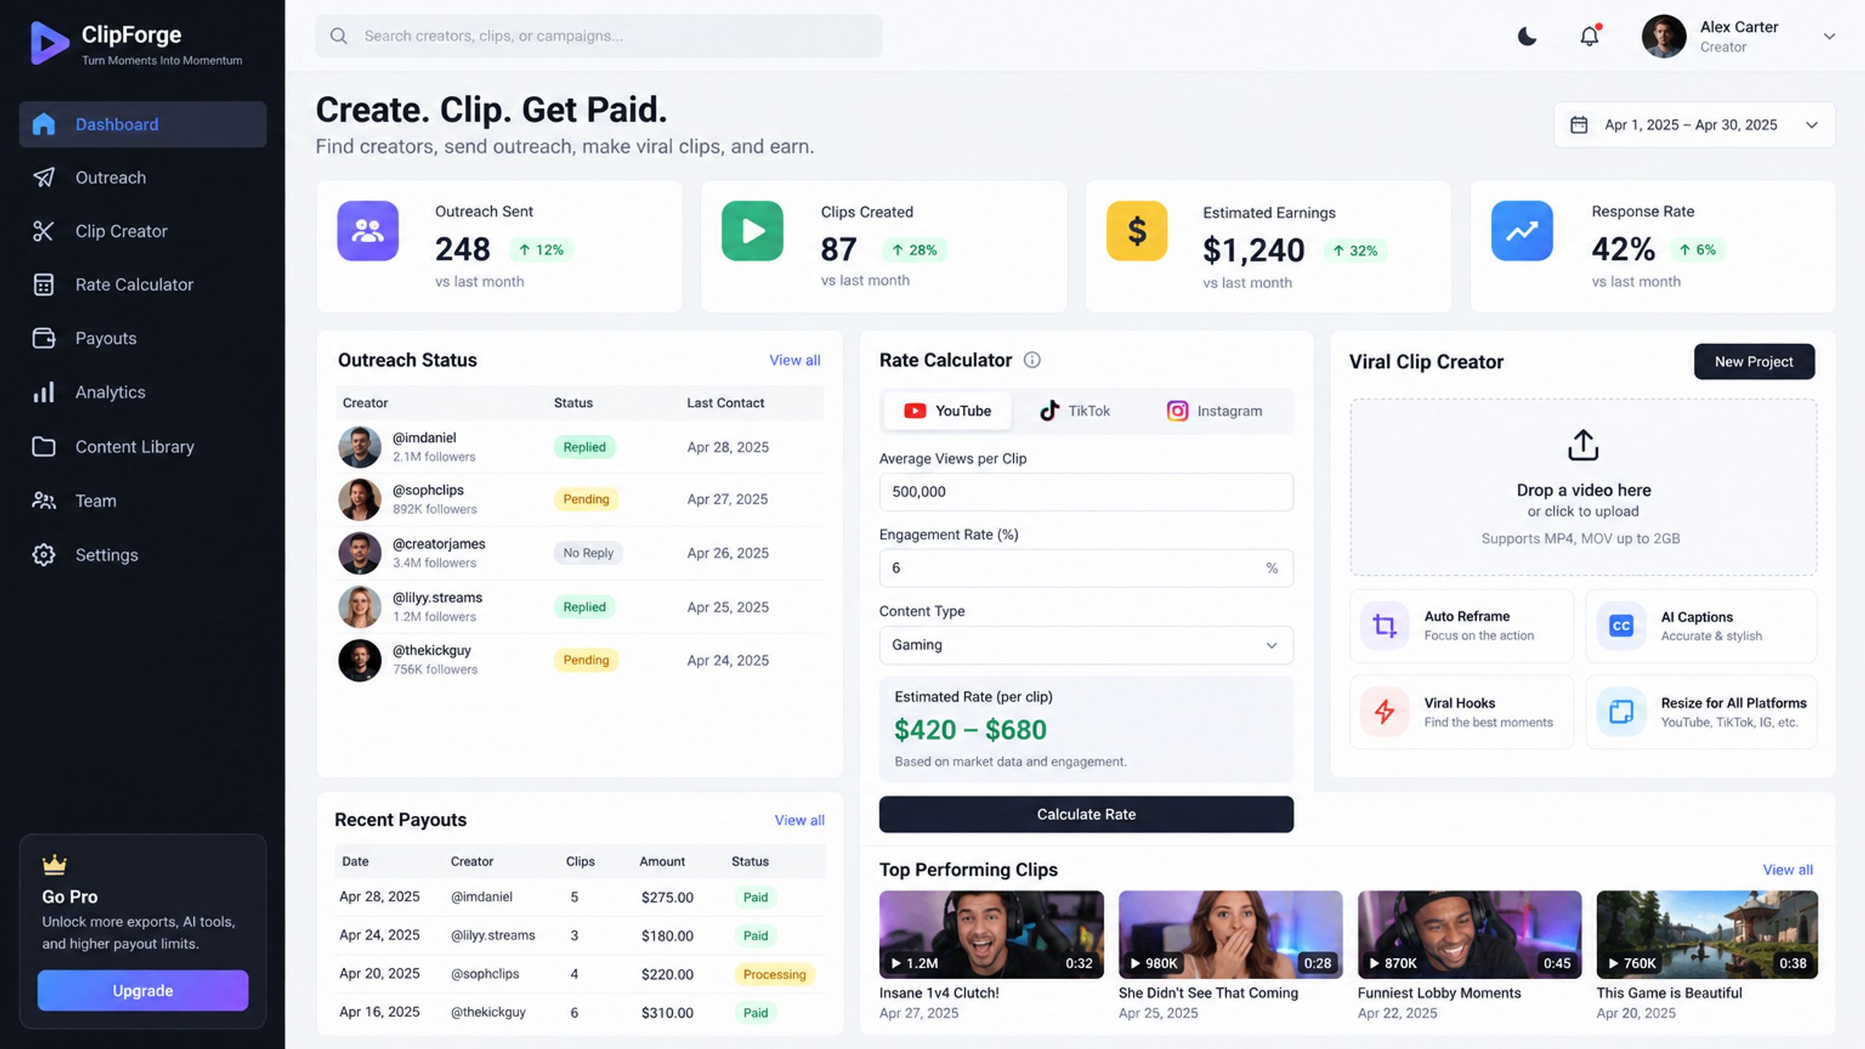Open Clip Creator in the sidebar
Image resolution: width=1865 pixels, height=1049 pixels.
coord(143,232)
